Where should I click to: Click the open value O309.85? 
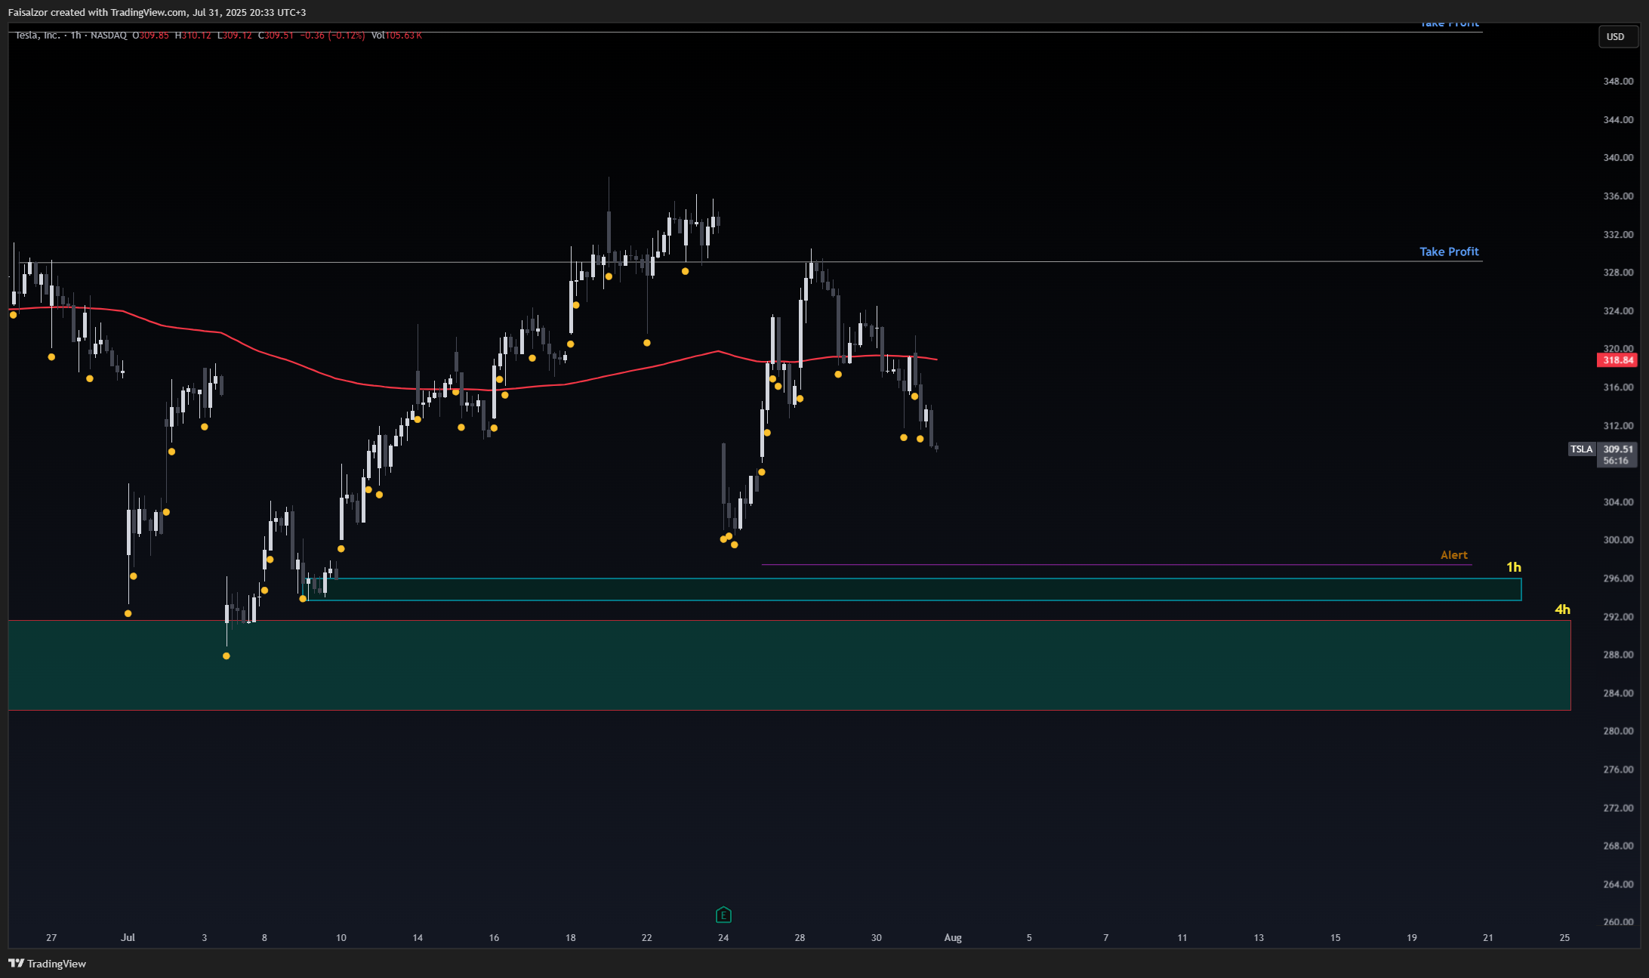coord(151,35)
